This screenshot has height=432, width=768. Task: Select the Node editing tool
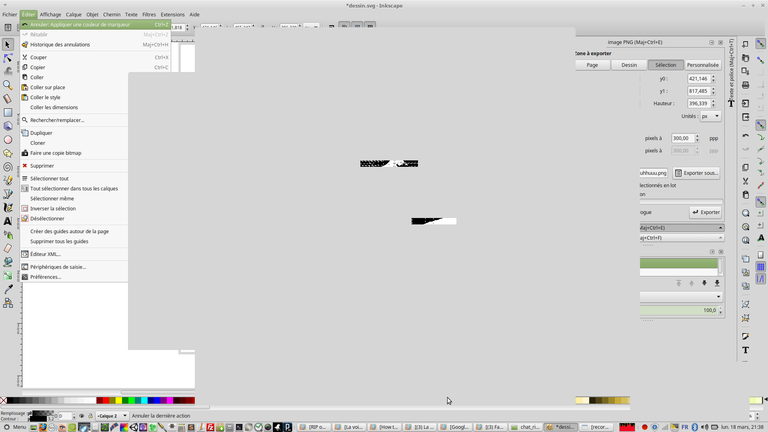pyautogui.click(x=8, y=58)
